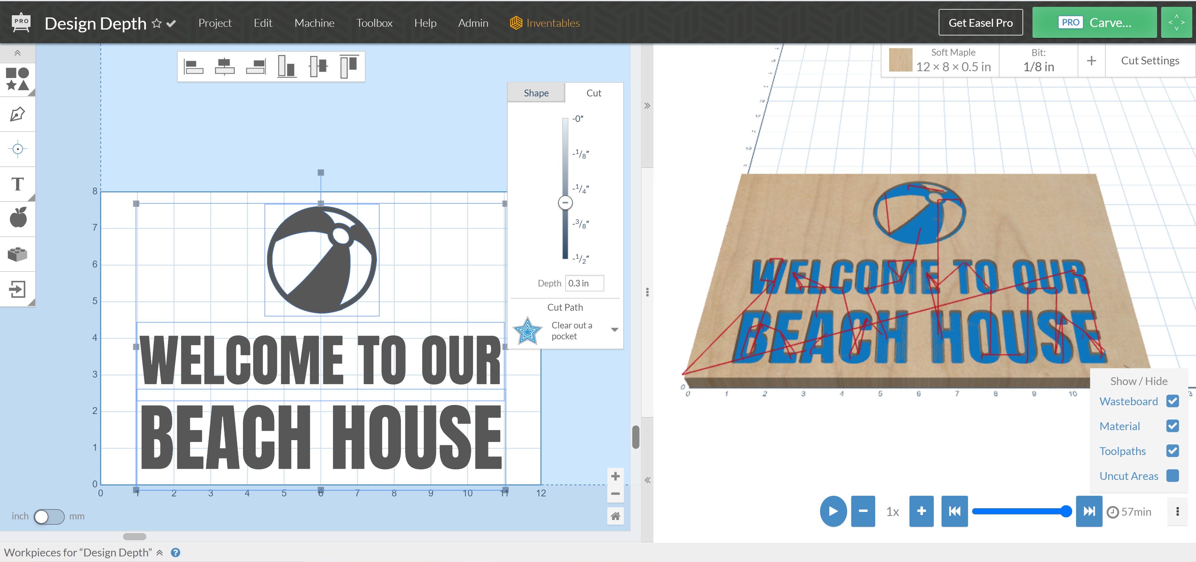
Task: Open the Machine menu
Action: [x=314, y=23]
